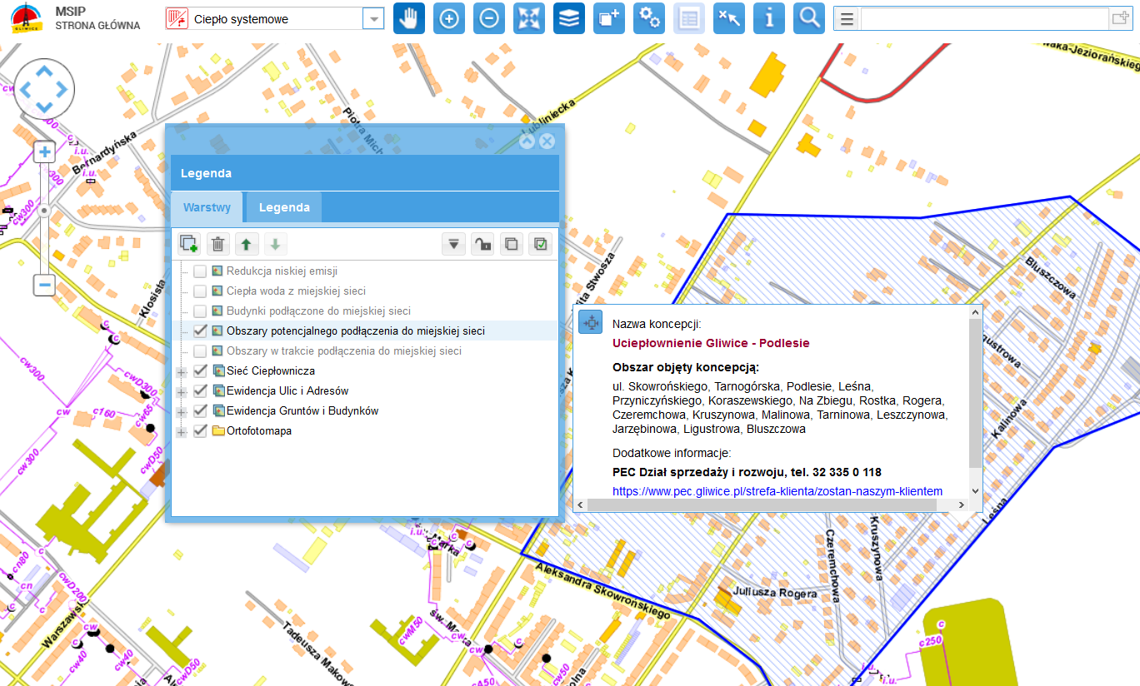Collapse the Legenda panel with chevron

pyautogui.click(x=527, y=142)
